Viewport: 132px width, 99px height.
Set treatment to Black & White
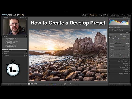click(x=126, y=34)
